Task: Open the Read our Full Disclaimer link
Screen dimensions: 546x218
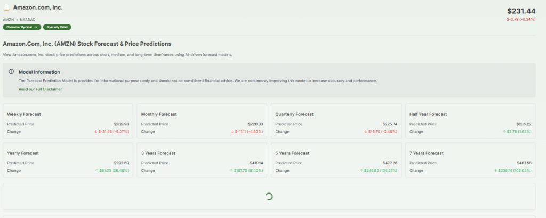Action: click(x=41, y=89)
